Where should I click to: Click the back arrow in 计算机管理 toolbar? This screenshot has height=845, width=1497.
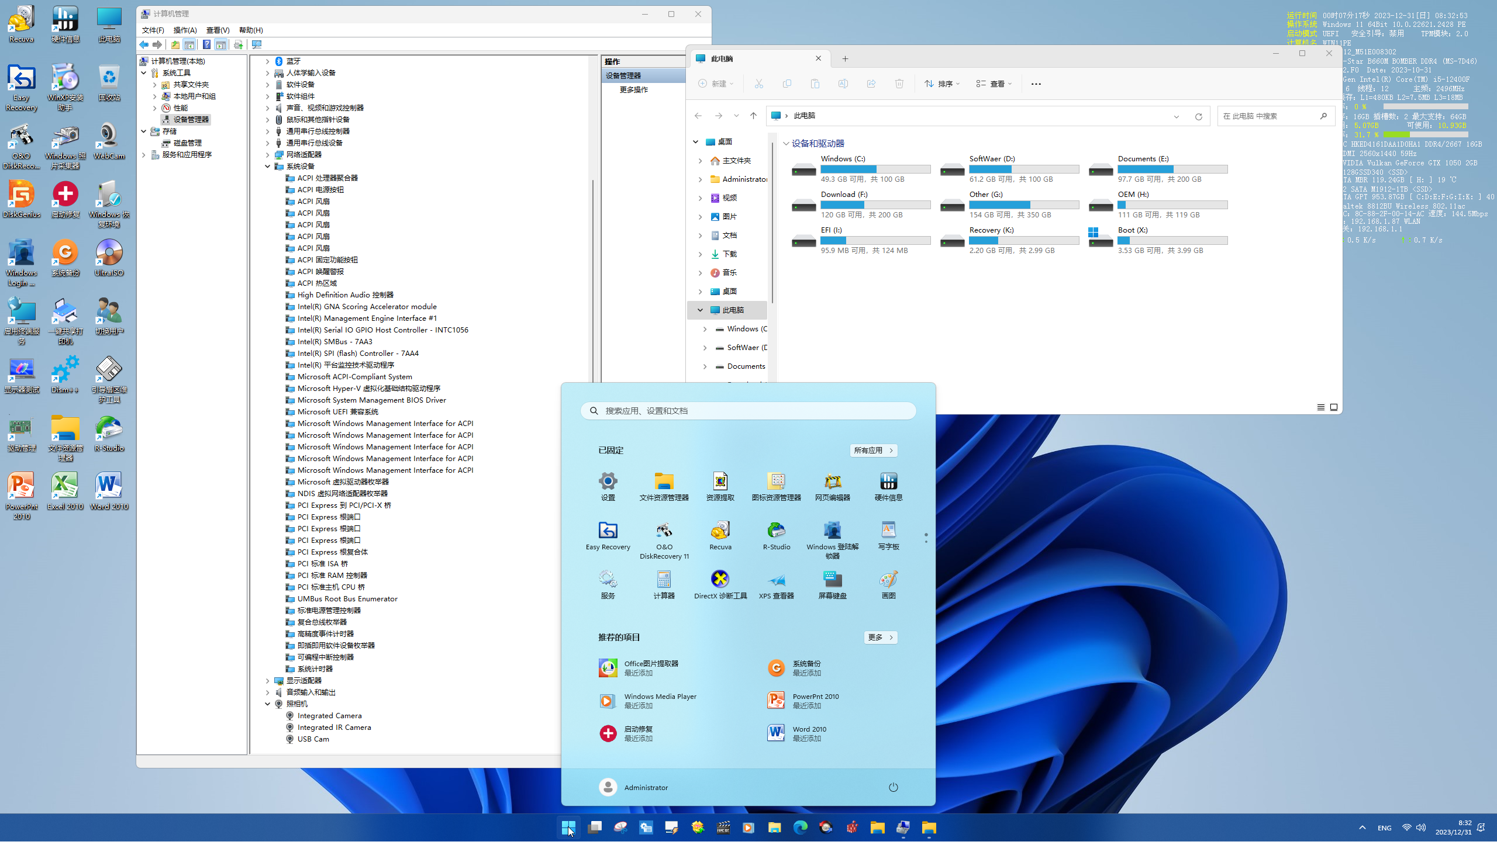pos(144,44)
